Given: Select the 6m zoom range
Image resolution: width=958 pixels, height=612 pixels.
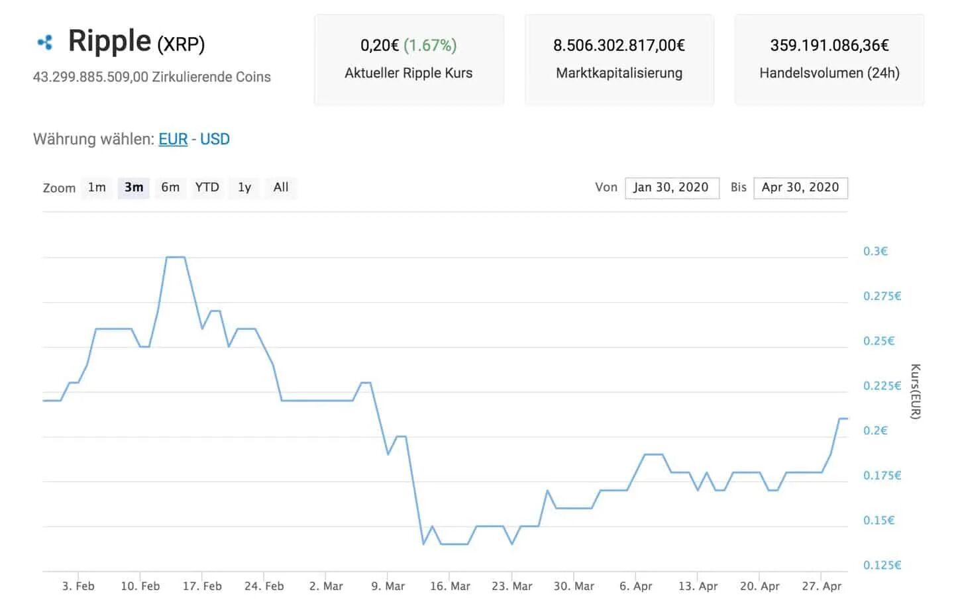Looking at the screenshot, I should [170, 188].
